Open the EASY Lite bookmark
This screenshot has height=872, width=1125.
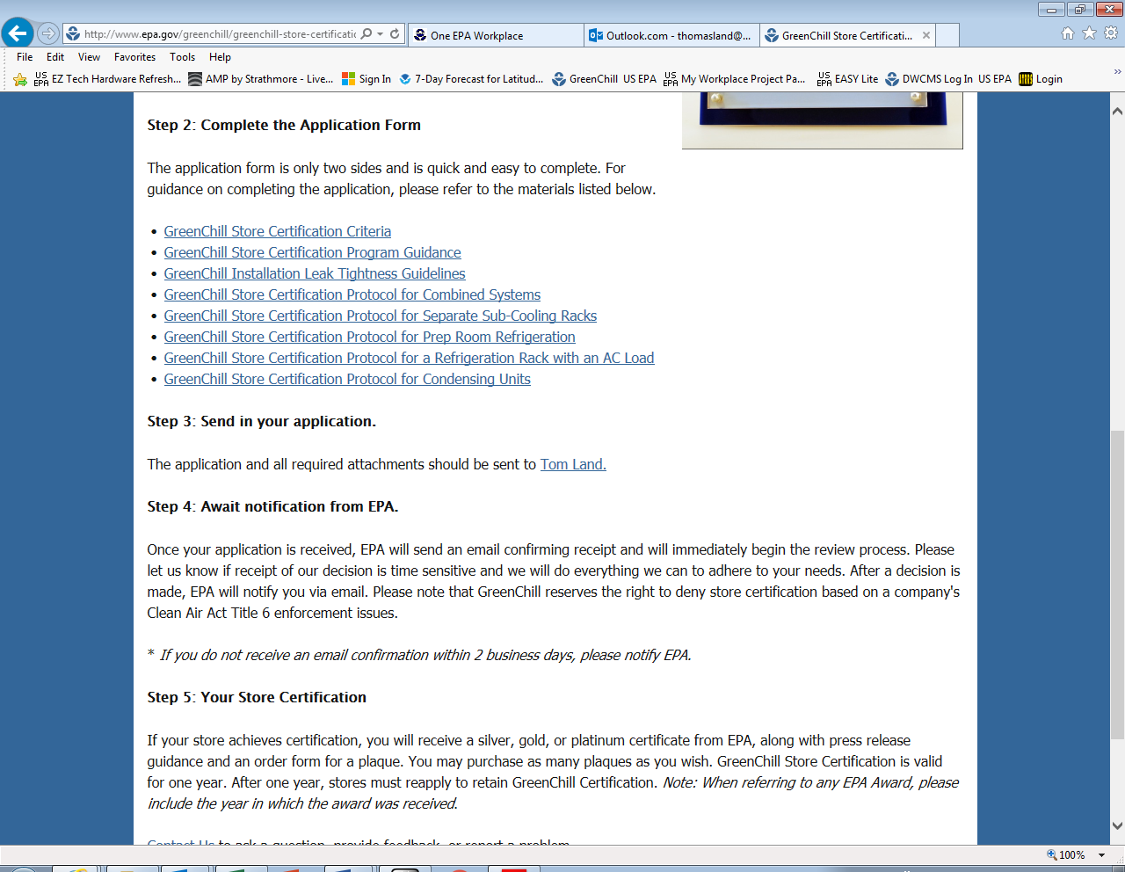[x=848, y=79]
